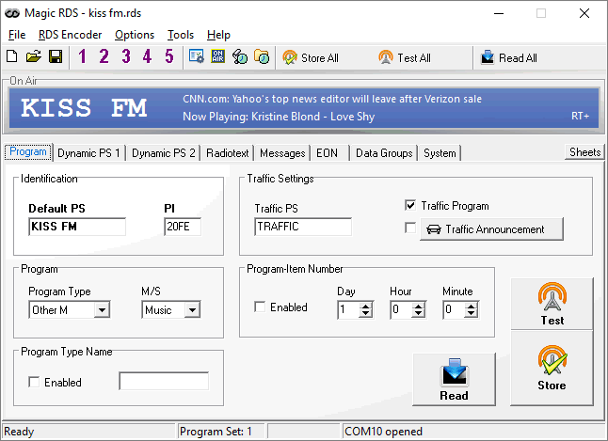Click the CNN.com news headline line
Image resolution: width=608 pixels, height=441 pixels.
click(332, 100)
